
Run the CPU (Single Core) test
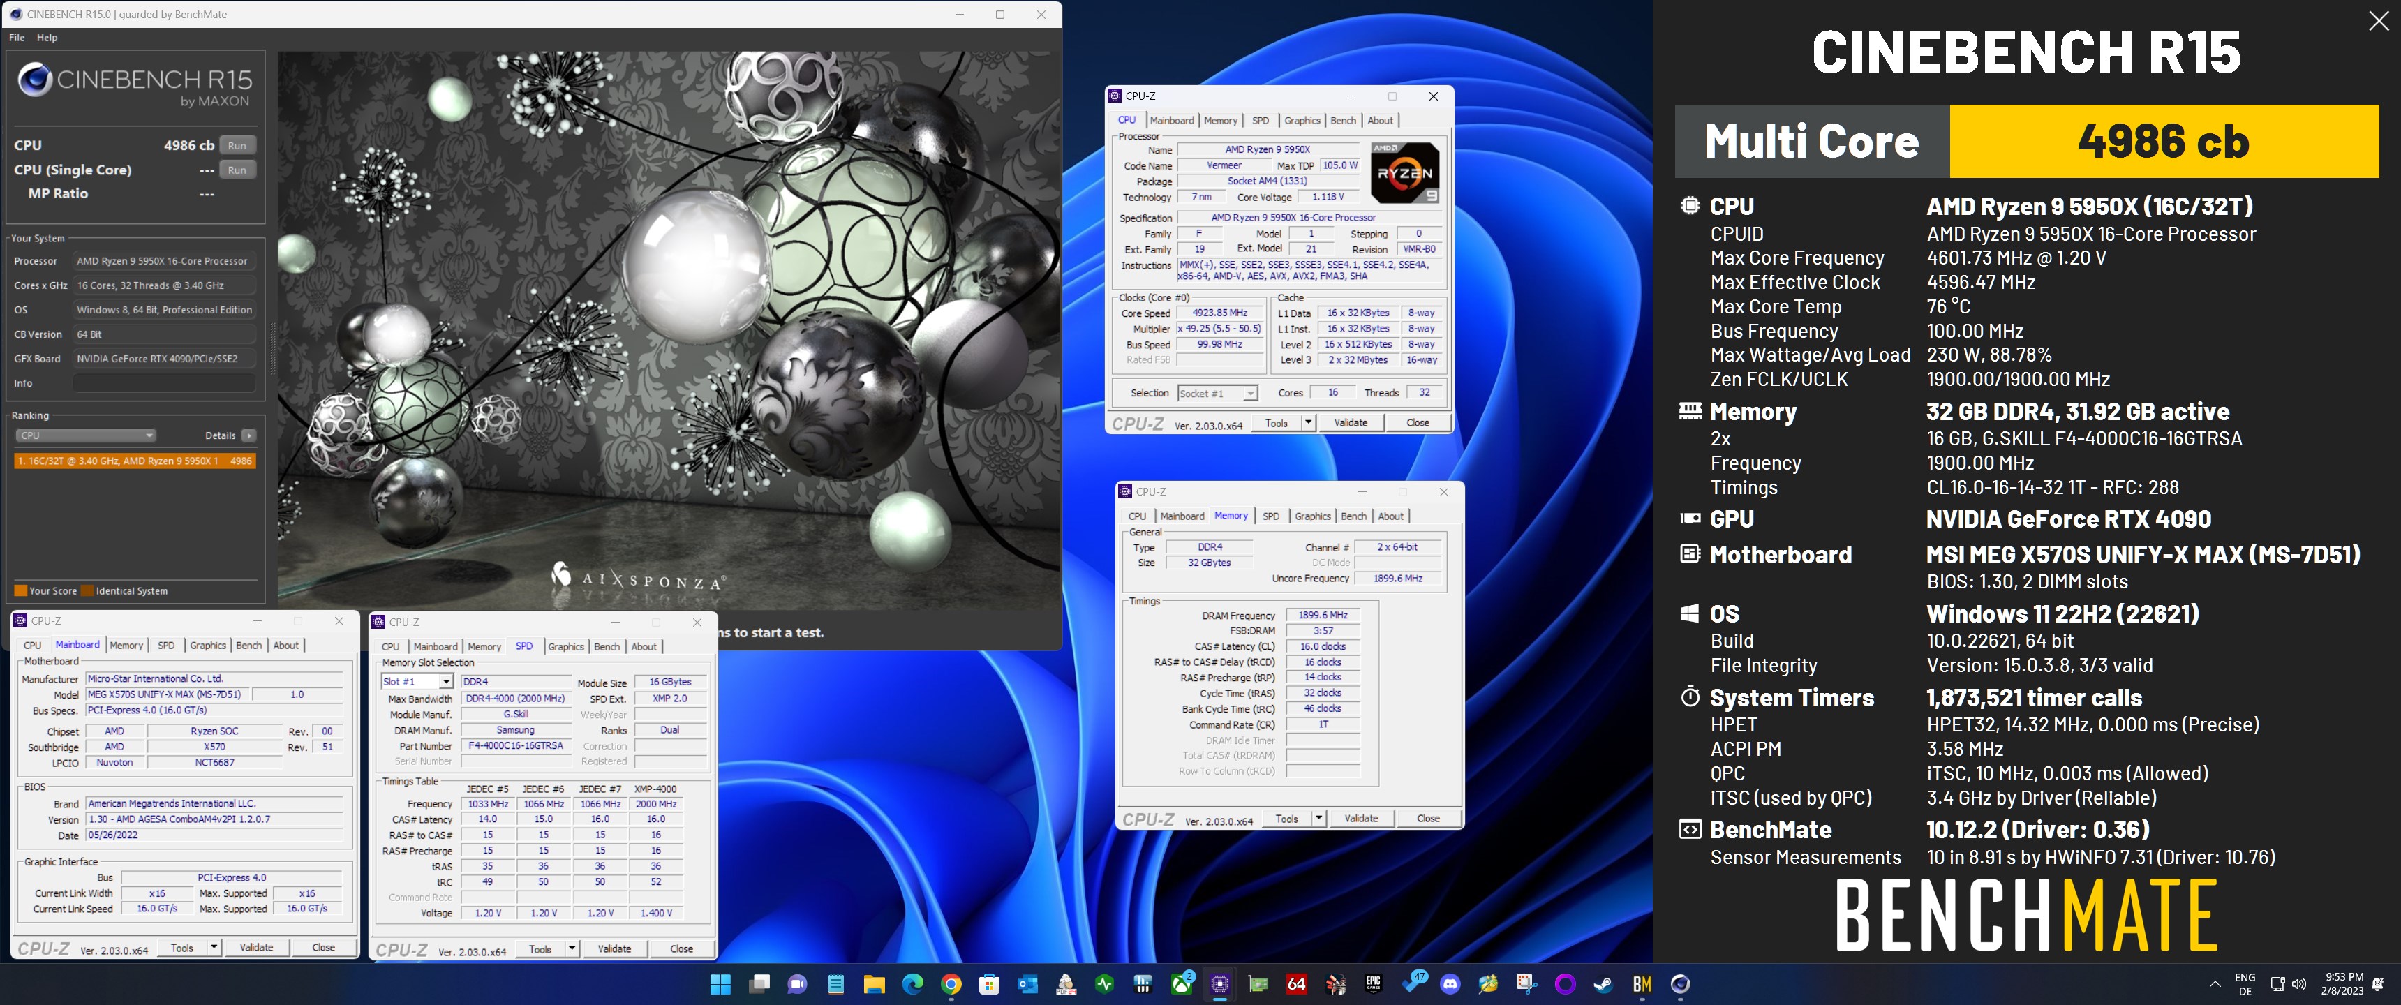point(237,170)
